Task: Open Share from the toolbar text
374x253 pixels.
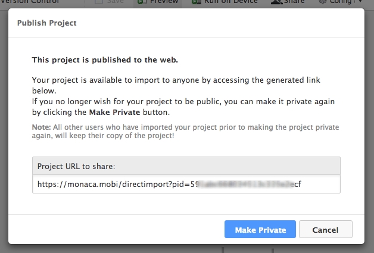Action: [x=294, y=2]
